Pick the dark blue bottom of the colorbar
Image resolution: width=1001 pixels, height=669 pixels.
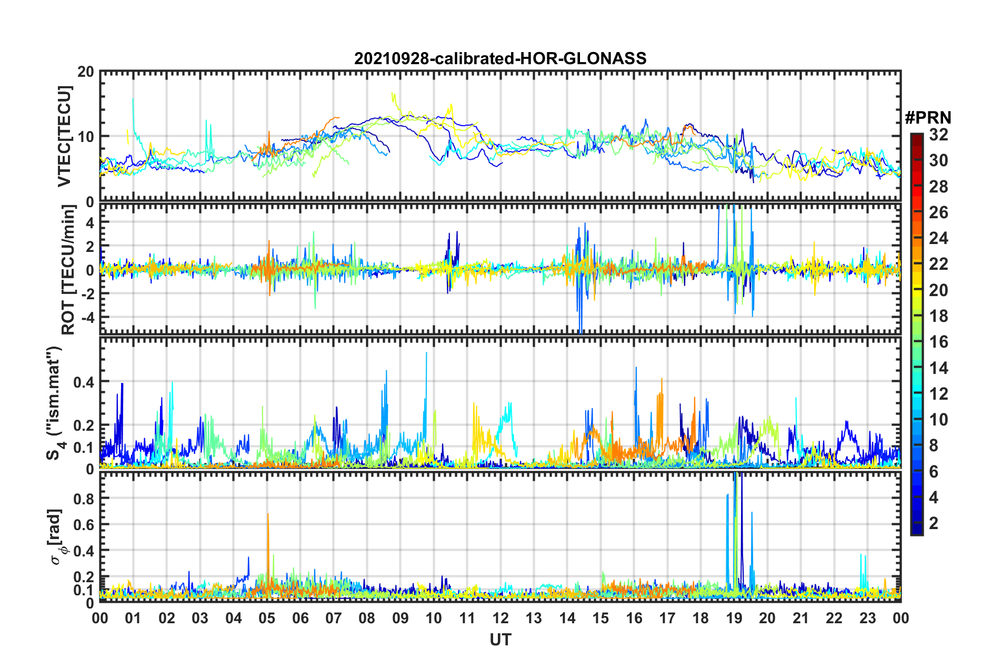point(916,530)
